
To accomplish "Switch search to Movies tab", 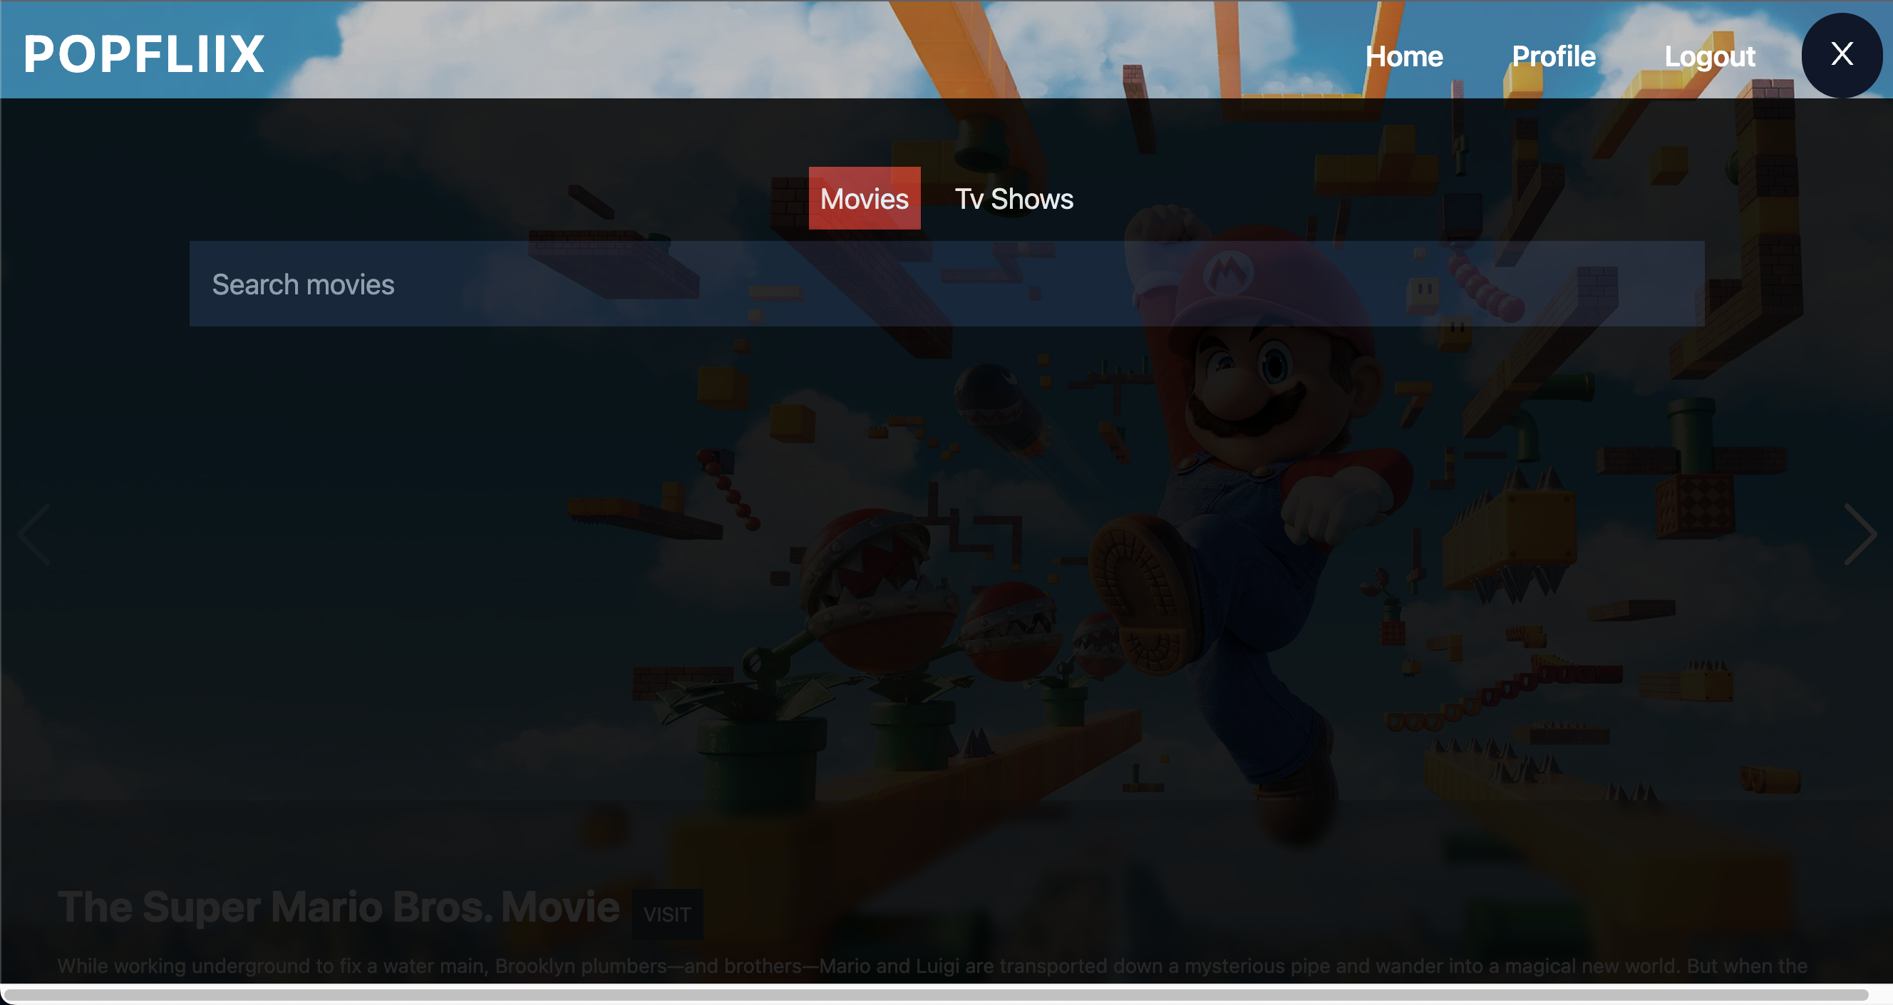I will click(x=865, y=198).
